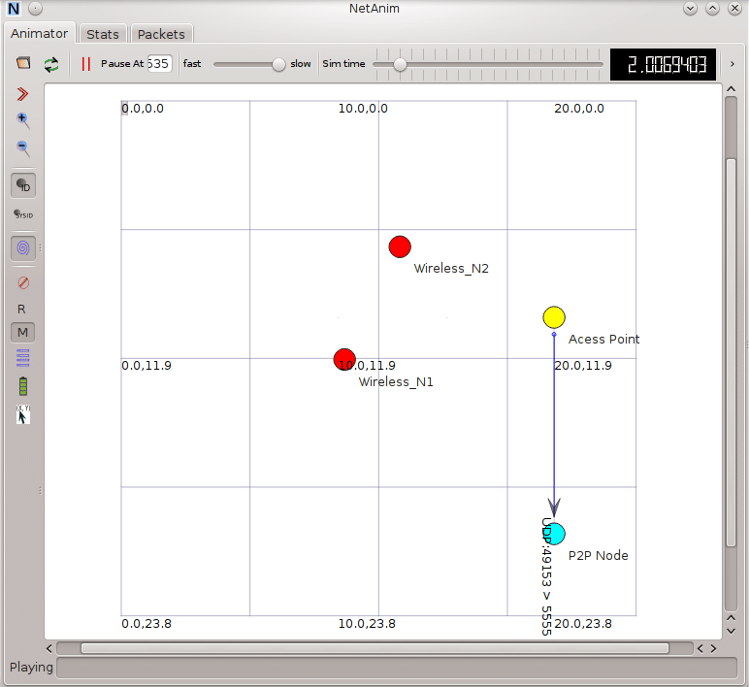Screen dimensions: 749x687
Task: Zoom in with magnifier plus icon
Action: pyautogui.click(x=23, y=120)
